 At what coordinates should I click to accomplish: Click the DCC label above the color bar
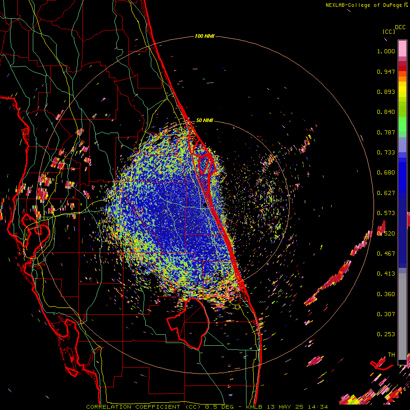tap(400, 27)
